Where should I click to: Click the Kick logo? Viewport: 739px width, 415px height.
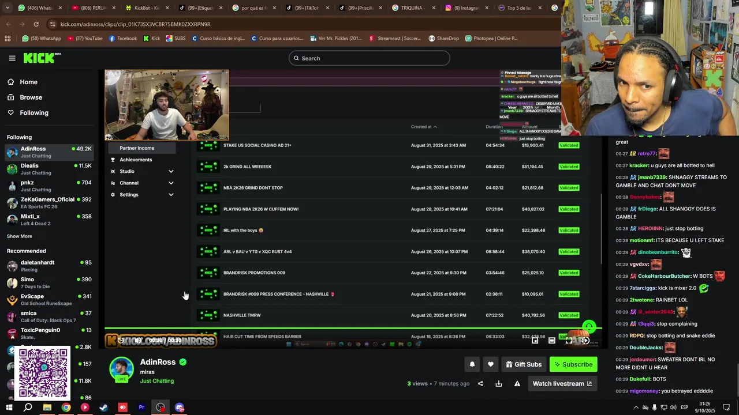42,58
